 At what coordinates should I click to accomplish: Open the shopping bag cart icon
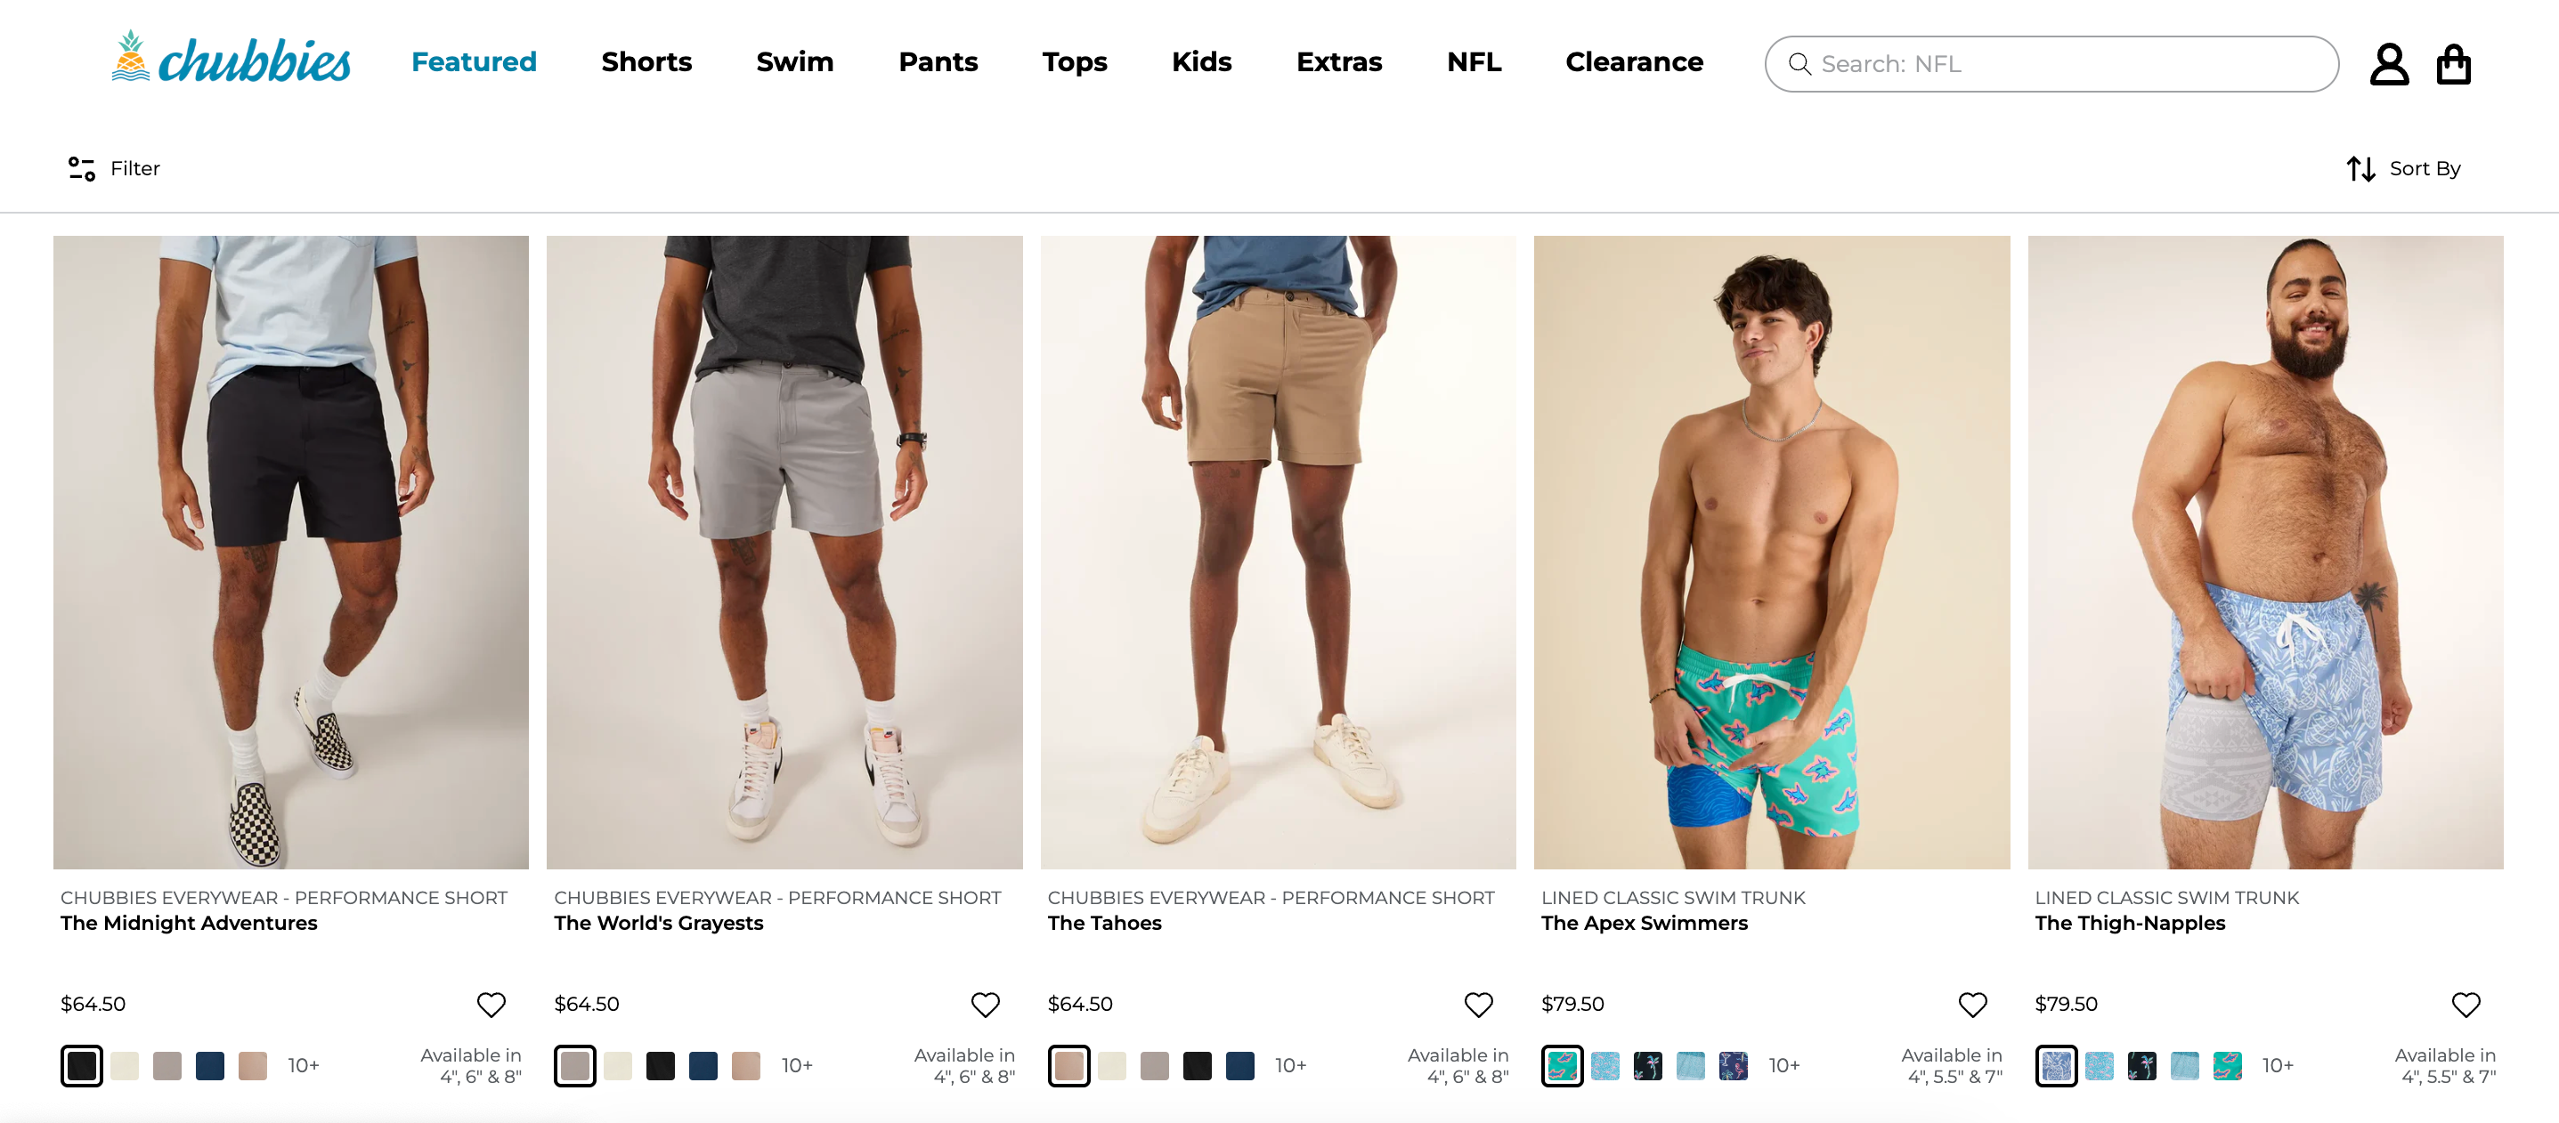coord(2453,65)
